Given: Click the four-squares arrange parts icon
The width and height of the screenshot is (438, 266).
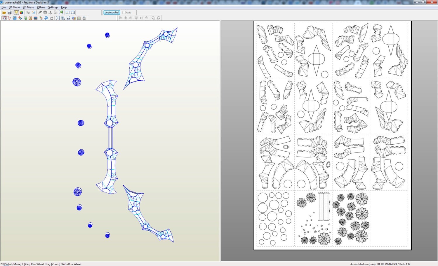Looking at the screenshot, I should (x=63, y=18).
